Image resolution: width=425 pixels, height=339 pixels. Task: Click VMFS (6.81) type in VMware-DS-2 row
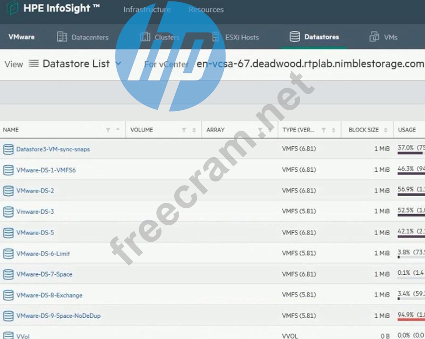coord(299,191)
